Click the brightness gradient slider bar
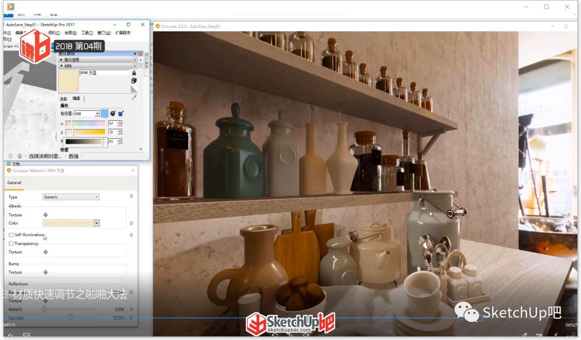Image resolution: width=581 pixels, height=340 pixels. [x=84, y=141]
